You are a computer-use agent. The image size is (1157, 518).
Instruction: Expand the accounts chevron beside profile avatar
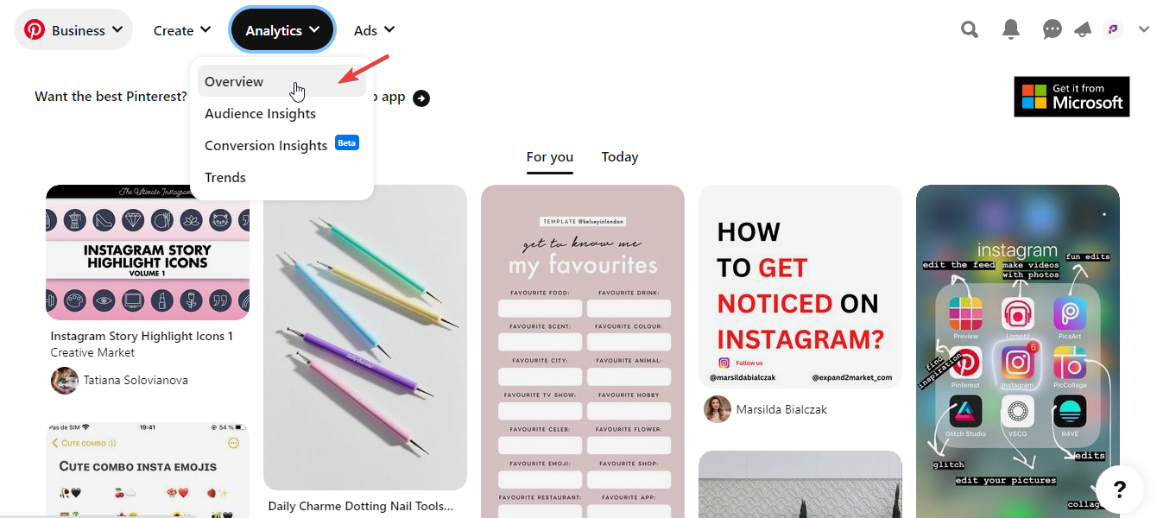(x=1143, y=30)
